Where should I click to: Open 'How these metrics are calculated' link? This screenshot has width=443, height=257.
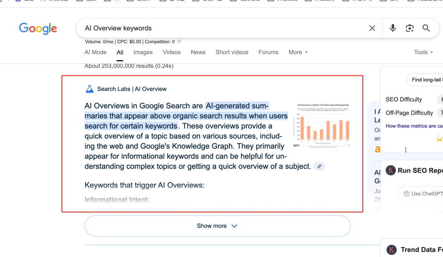pos(414,126)
